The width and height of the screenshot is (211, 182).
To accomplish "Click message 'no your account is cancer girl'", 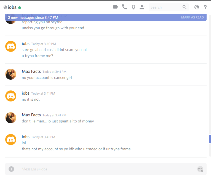I will pyautogui.click(x=47, y=77).
